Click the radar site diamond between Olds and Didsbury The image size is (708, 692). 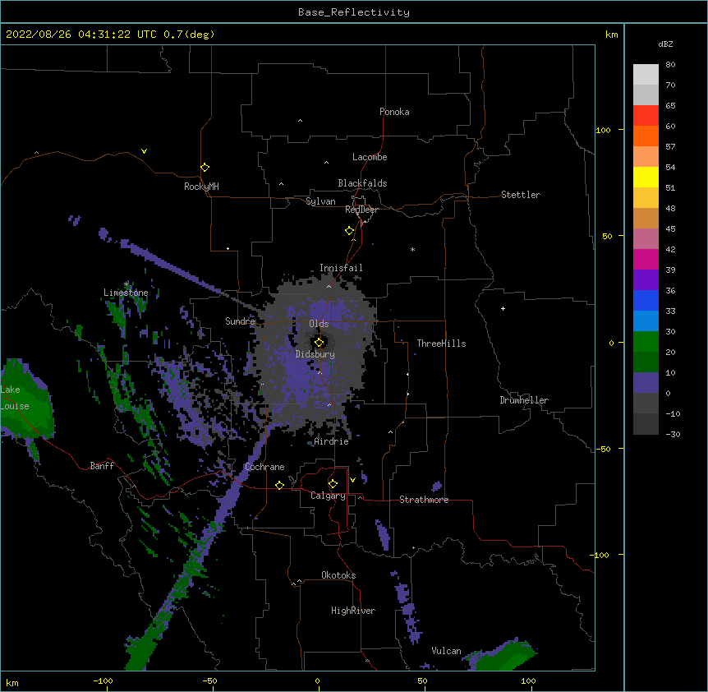click(x=319, y=343)
